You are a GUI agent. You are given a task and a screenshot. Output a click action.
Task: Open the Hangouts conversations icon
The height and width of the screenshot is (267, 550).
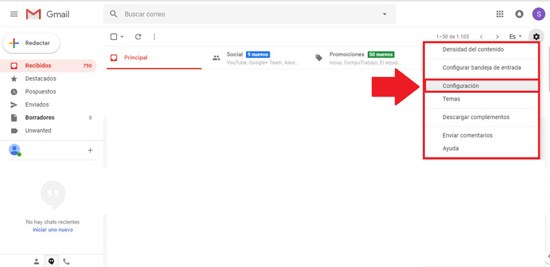(x=51, y=261)
